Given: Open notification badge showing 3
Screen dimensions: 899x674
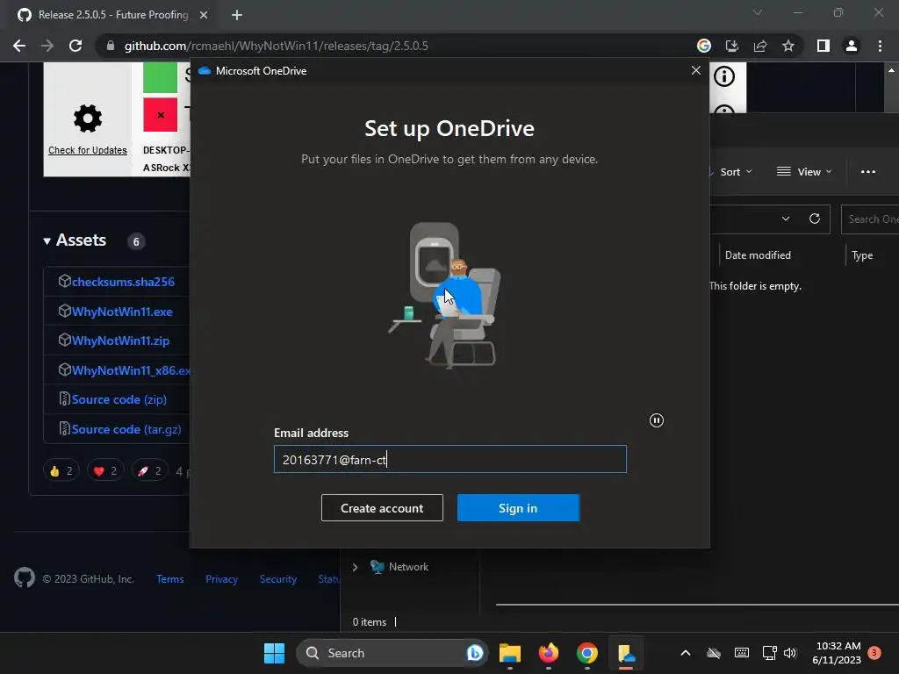Looking at the screenshot, I should [874, 652].
